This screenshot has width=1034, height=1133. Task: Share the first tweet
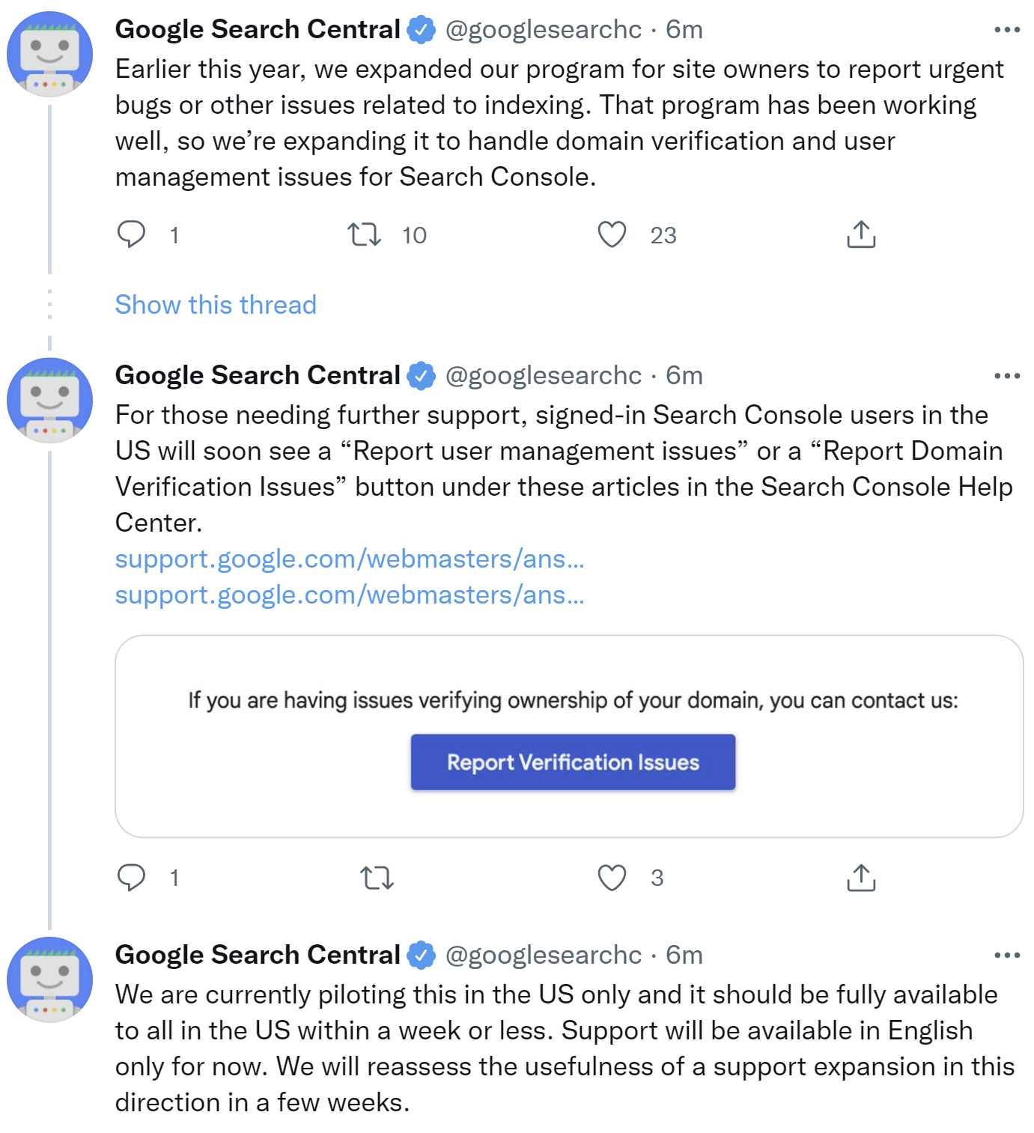click(x=861, y=234)
